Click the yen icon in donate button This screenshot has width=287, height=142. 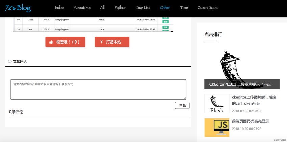[x=102, y=42]
